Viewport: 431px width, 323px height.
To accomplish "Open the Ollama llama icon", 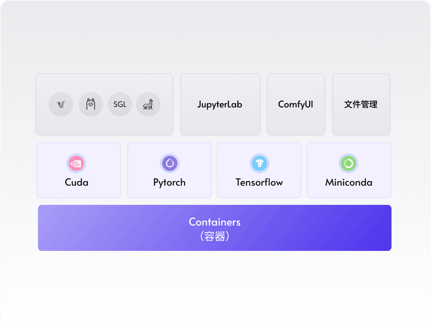I will tap(90, 104).
